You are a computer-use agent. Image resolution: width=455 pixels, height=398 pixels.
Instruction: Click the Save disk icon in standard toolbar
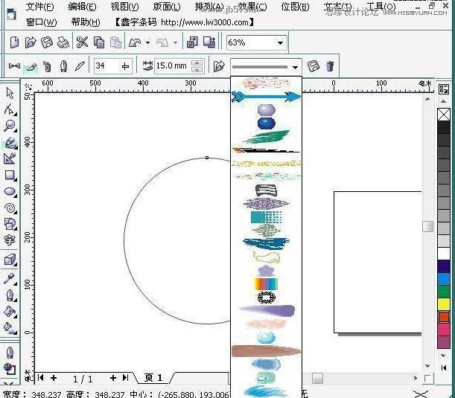(47, 42)
